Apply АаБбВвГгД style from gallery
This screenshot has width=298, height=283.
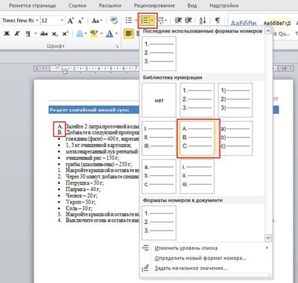[x=277, y=23]
